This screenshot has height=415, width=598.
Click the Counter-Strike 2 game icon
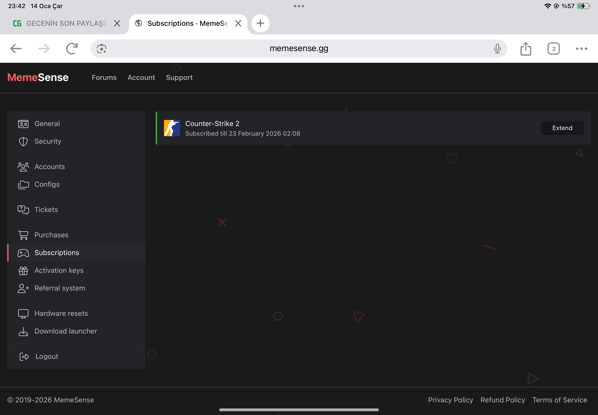point(172,128)
